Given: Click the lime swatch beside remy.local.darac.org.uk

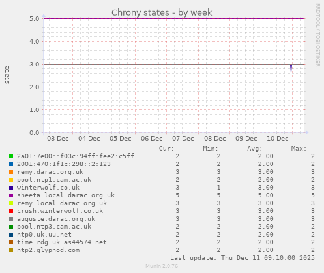Looking at the screenshot, I should tap(11, 203).
